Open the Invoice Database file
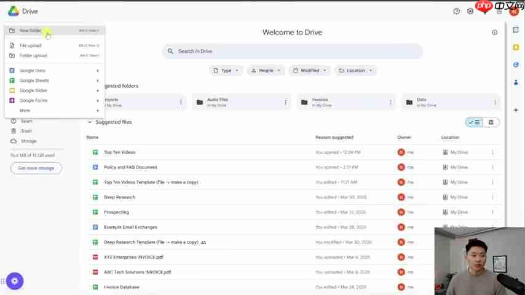 click(x=122, y=287)
